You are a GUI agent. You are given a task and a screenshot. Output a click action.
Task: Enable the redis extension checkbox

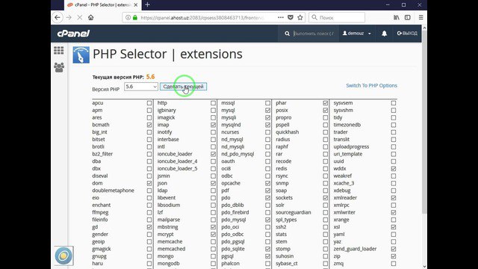[326, 169]
